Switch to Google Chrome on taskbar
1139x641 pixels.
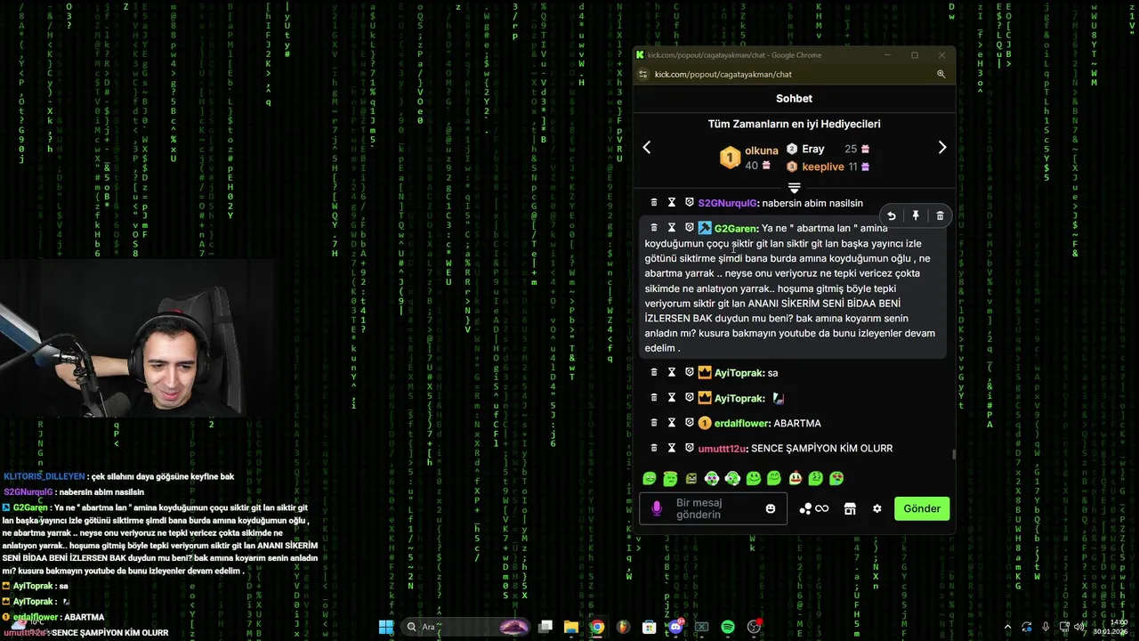pos(597,627)
